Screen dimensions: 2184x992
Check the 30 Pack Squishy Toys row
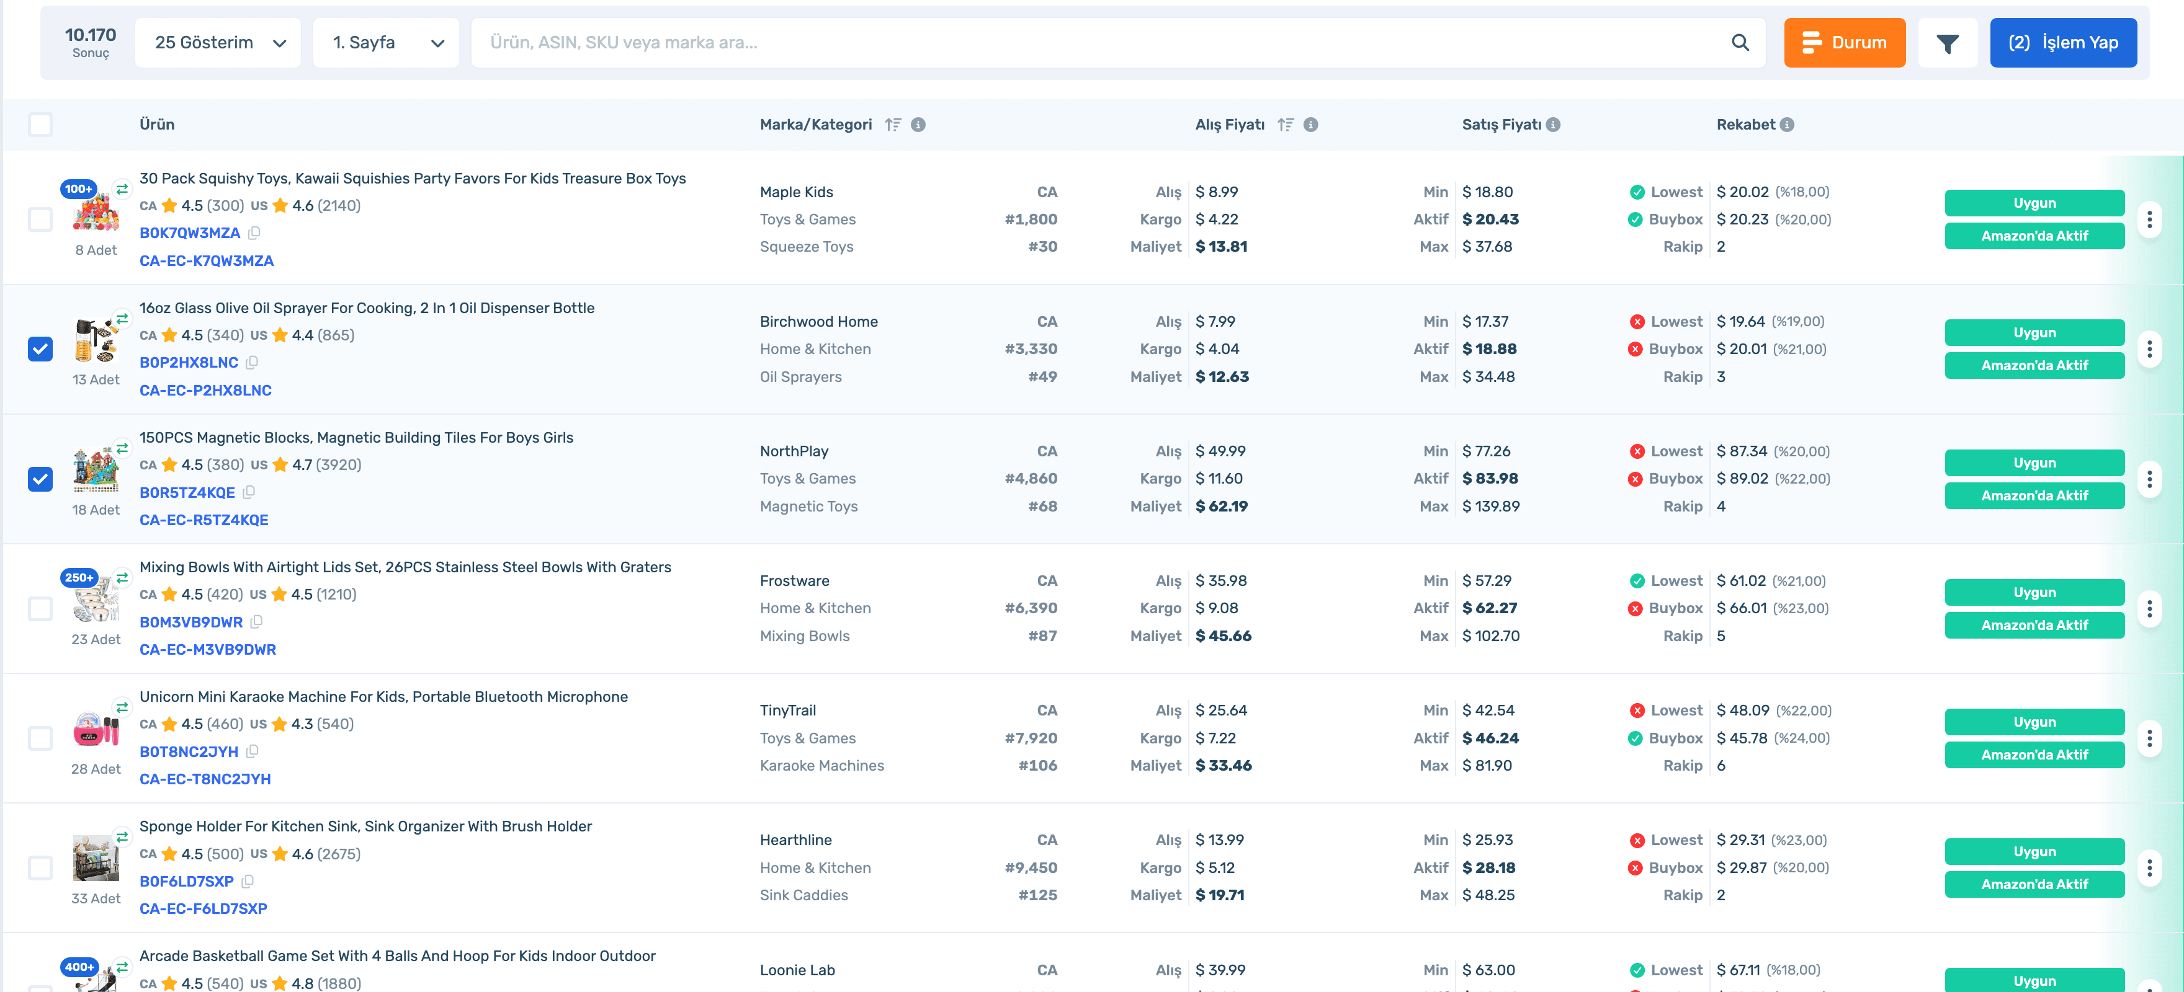(x=40, y=219)
